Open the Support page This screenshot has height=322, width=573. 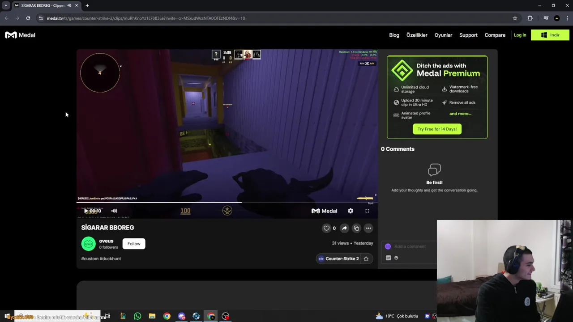click(x=468, y=35)
